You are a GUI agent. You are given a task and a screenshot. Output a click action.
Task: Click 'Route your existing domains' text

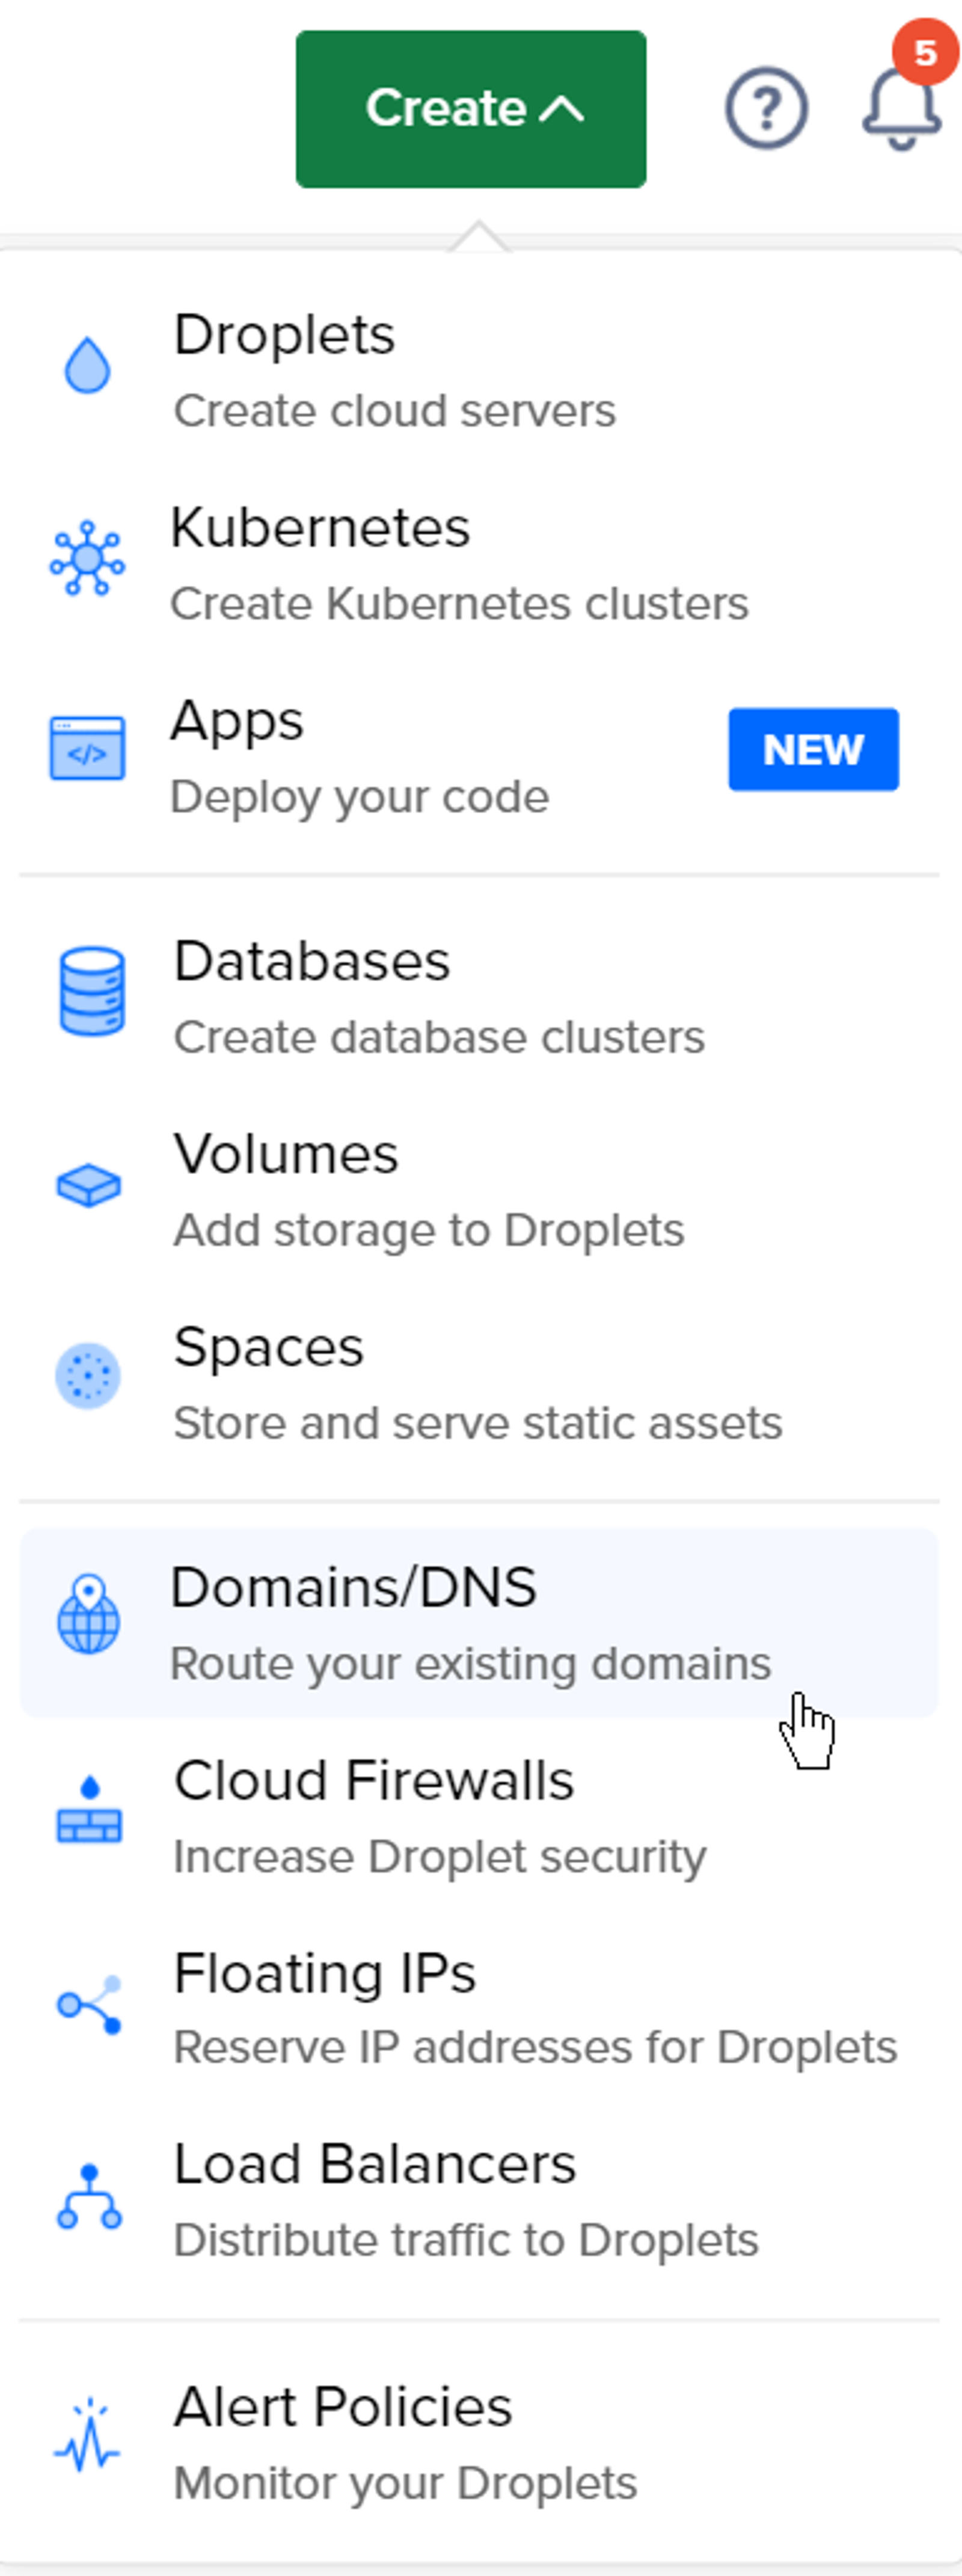point(471,1665)
